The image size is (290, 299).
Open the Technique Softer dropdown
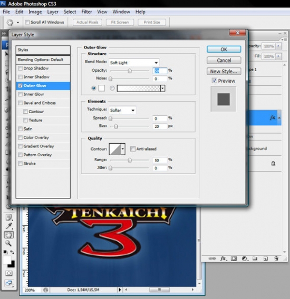(122, 110)
